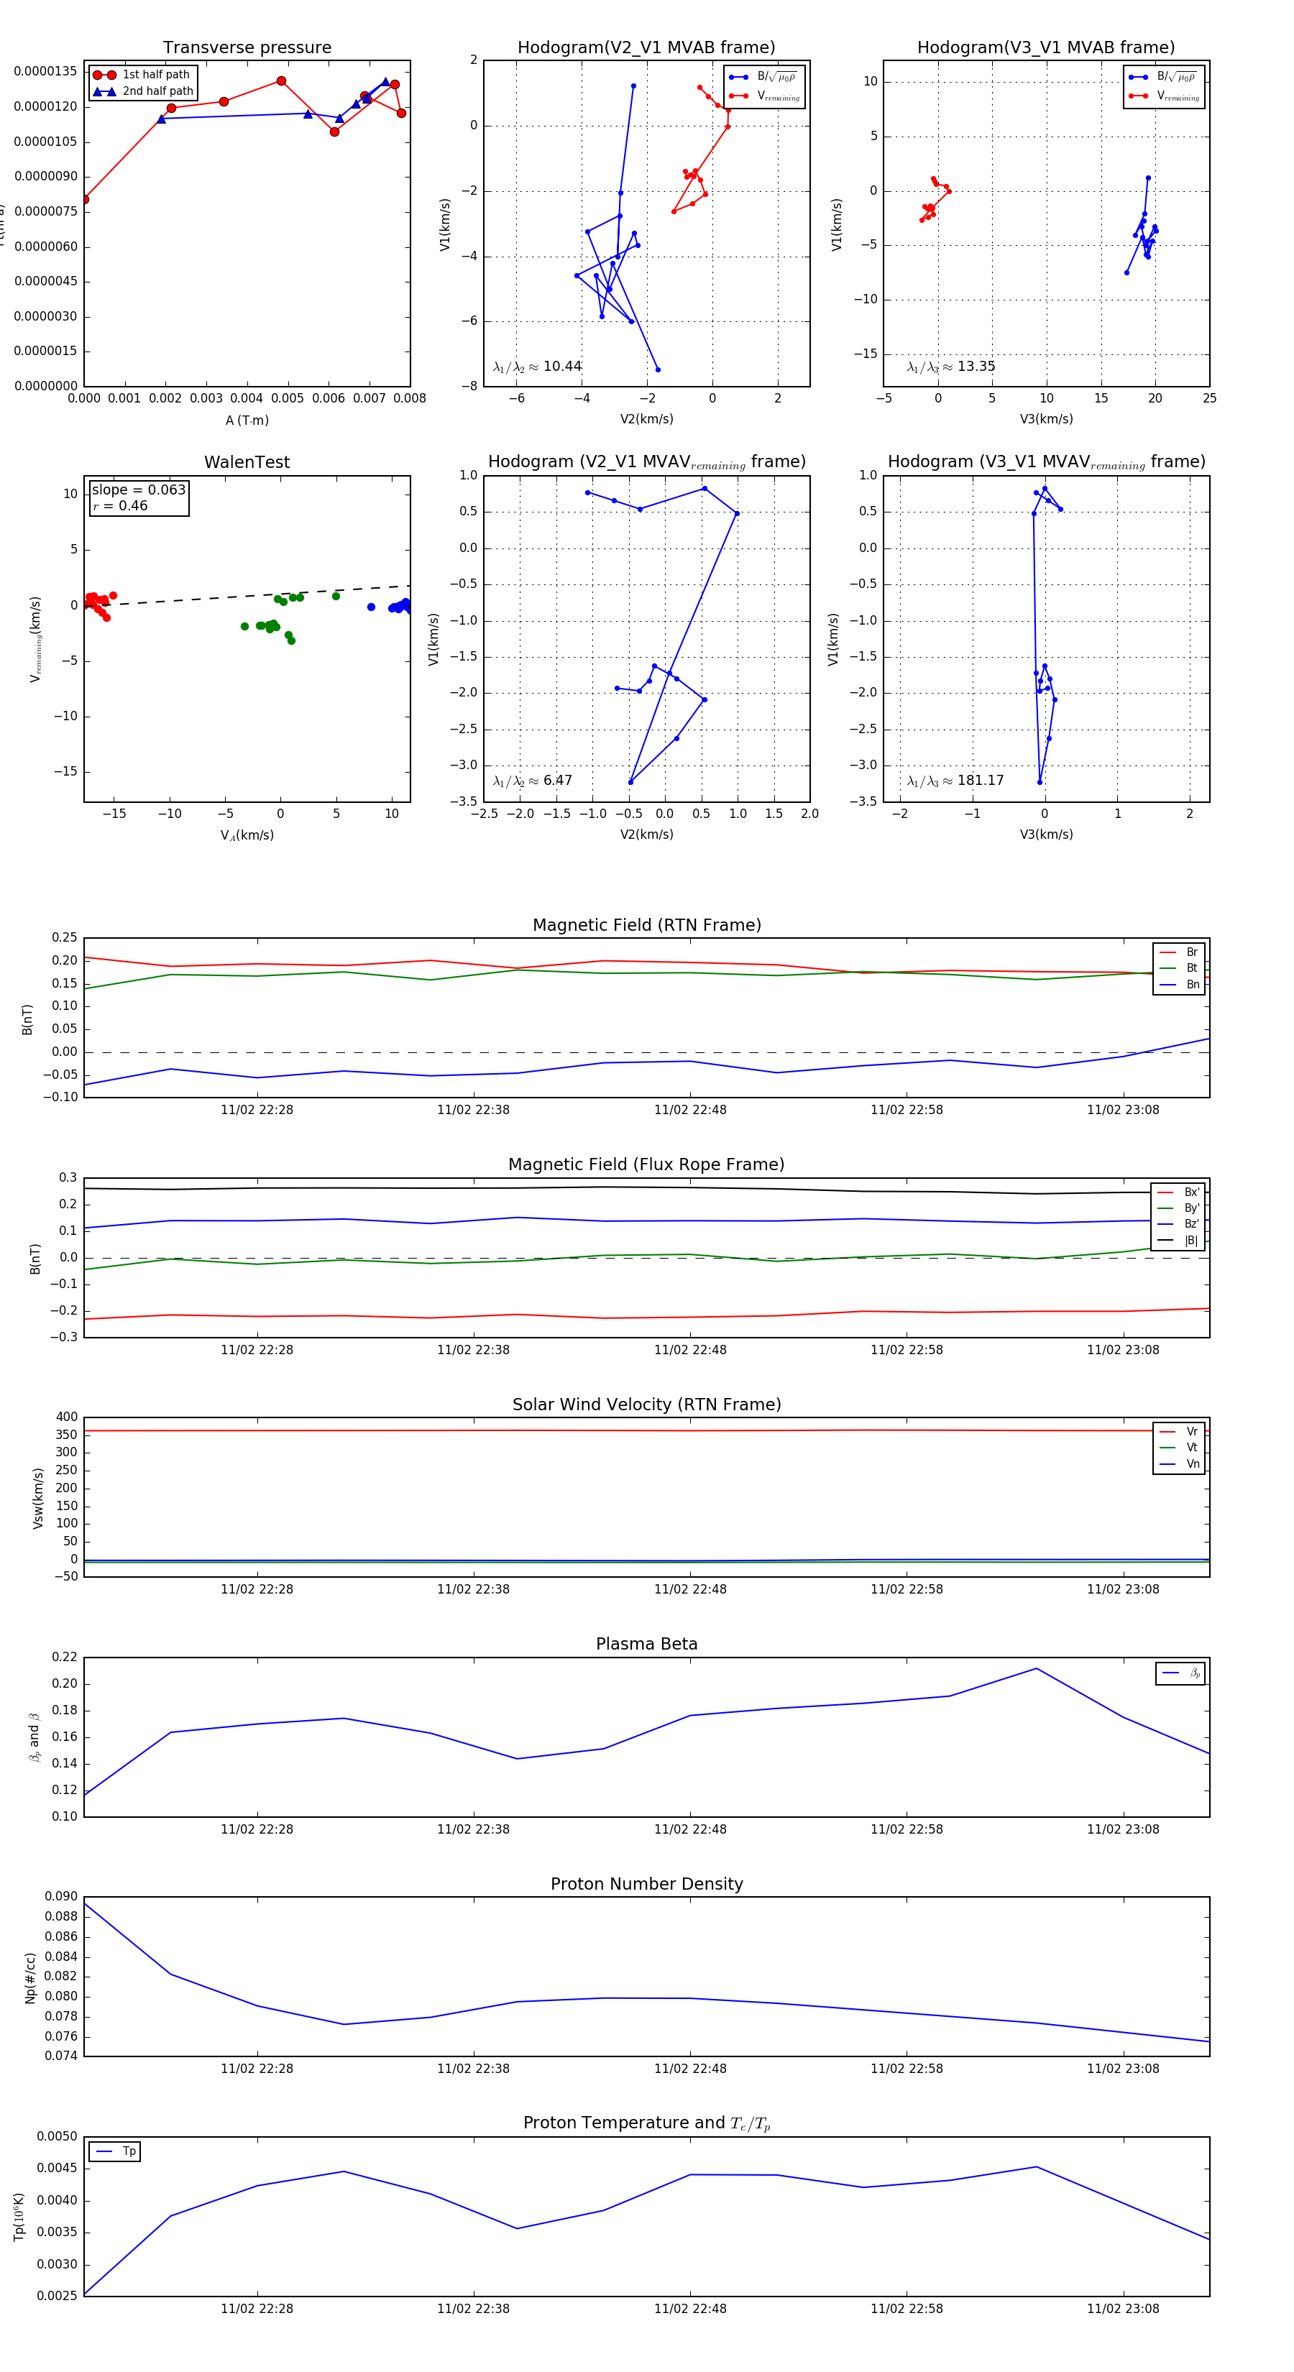This screenshot has height=2372, width=1294.
Task: Select the 'Vt' legend entry
Action: pos(1179,1448)
